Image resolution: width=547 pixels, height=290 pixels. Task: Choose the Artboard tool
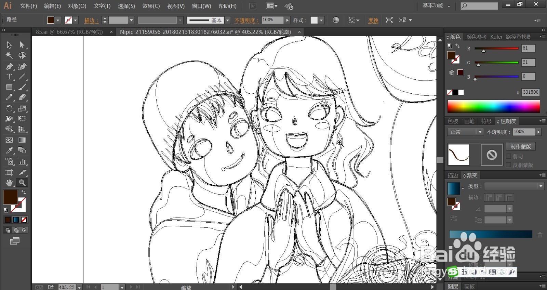(9, 172)
